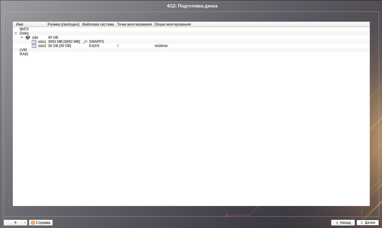
Task: Collapse the Disks tree node
Action: click(x=16, y=33)
